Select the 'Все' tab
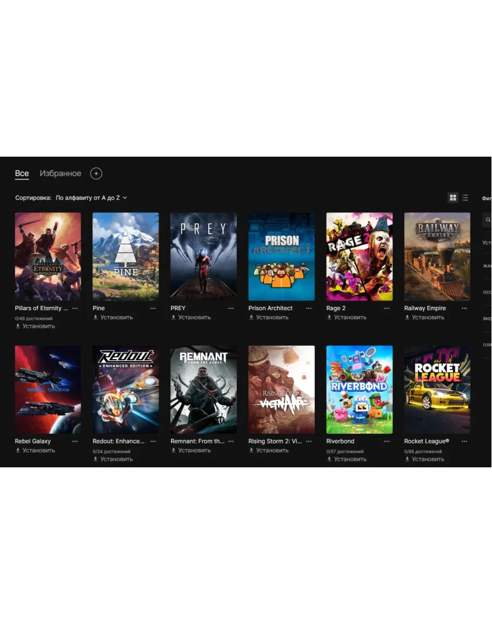The image size is (492, 624). 22,173
